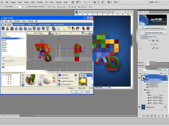The width and height of the screenshot is (169, 126).
Task: Toggle visibility of Mat 74 Diffuse texture
Action: pyautogui.click(x=149, y=98)
